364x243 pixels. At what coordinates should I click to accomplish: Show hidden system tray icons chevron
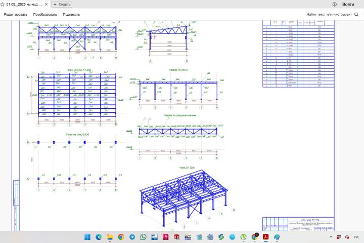pos(331,237)
